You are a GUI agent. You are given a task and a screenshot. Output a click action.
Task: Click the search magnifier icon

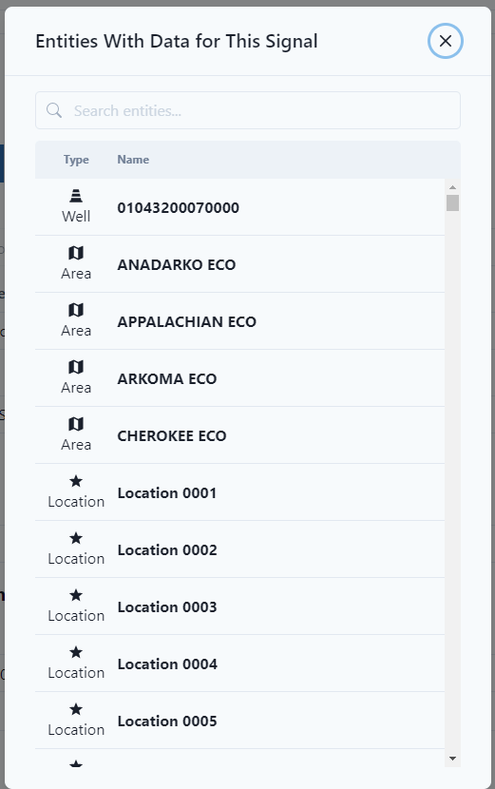tap(54, 110)
